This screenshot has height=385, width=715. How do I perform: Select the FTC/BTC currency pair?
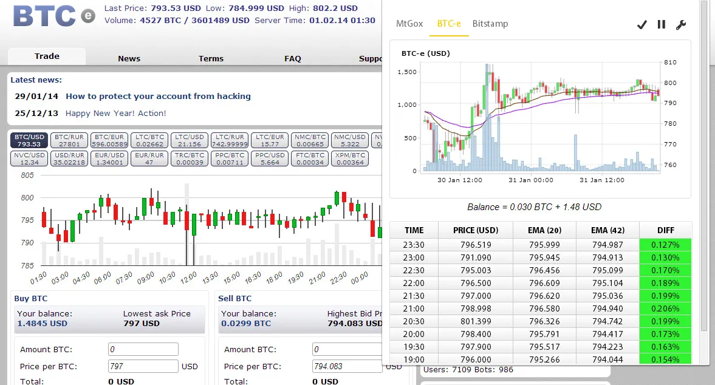[x=310, y=158]
